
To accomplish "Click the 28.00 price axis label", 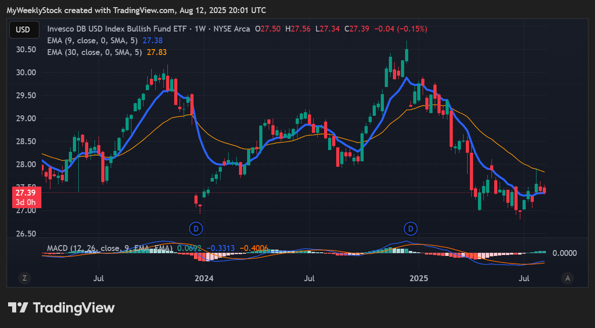I will coord(26,164).
